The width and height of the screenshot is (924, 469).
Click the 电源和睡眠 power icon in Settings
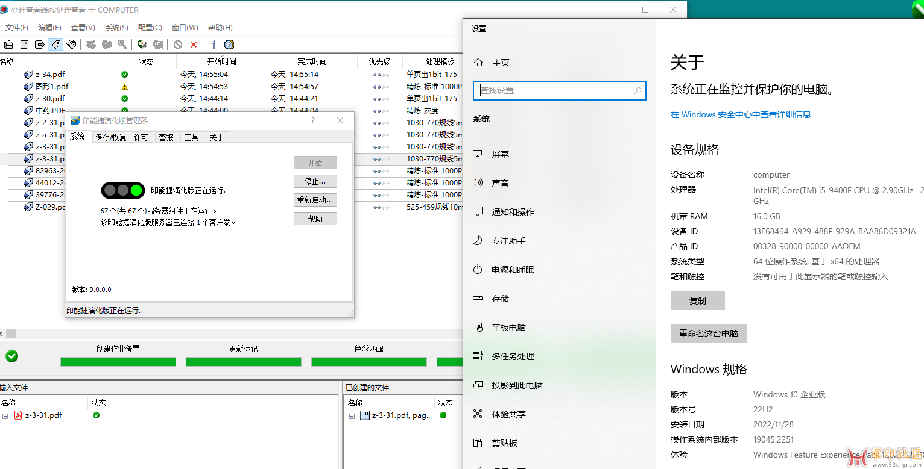click(x=478, y=269)
